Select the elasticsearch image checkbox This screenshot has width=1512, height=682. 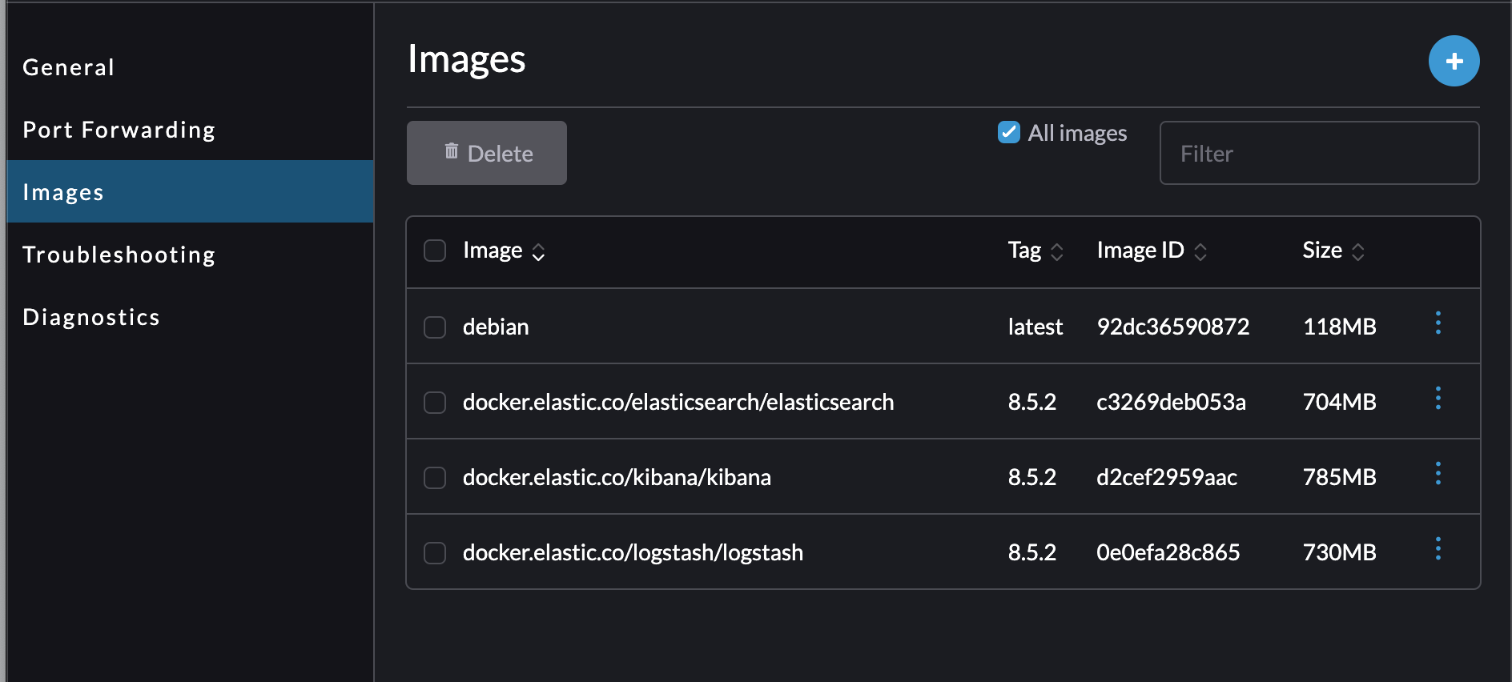pos(435,403)
